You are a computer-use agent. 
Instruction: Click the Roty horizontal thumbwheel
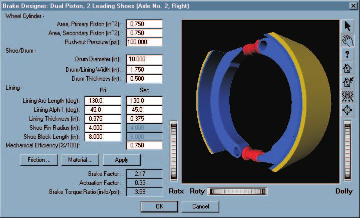(x=238, y=191)
